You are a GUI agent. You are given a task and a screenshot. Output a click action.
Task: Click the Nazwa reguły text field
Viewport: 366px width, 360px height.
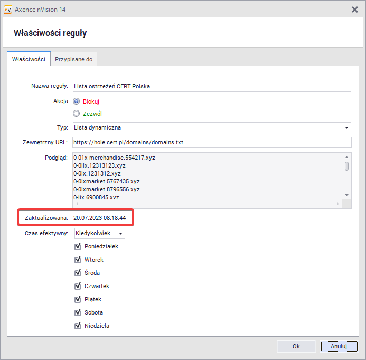point(211,86)
